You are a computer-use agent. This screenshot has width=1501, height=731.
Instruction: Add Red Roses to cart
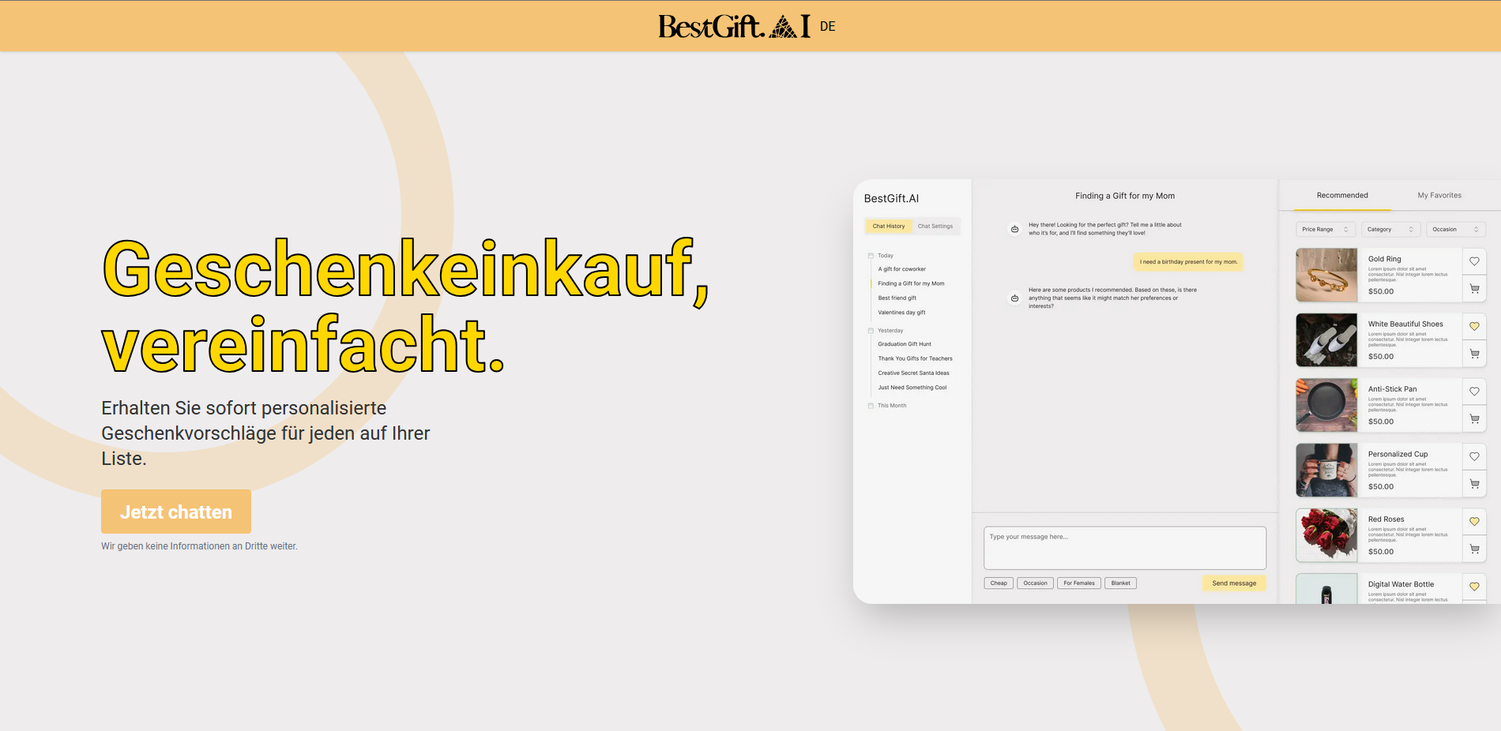pyautogui.click(x=1474, y=549)
